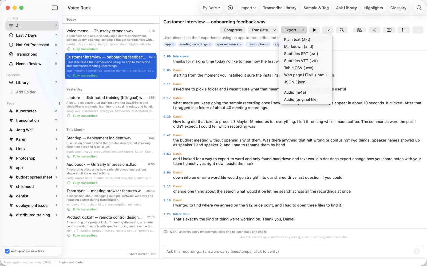The image size is (427, 266).
Task: Click the magic wand cleanup icon
Action: coord(374,30)
